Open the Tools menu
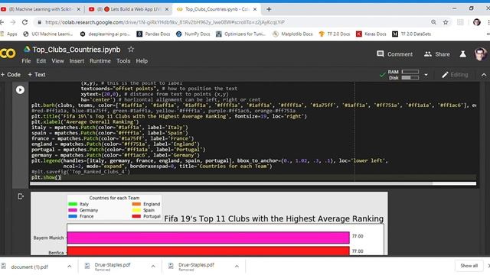Image resolution: width=490 pixels, height=275 pixels. (x=123, y=61)
